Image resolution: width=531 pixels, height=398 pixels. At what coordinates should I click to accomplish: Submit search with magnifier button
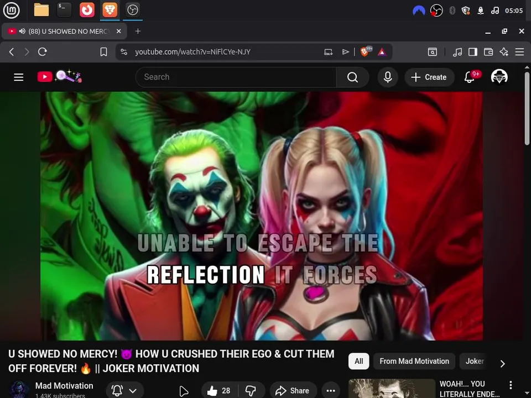352,77
